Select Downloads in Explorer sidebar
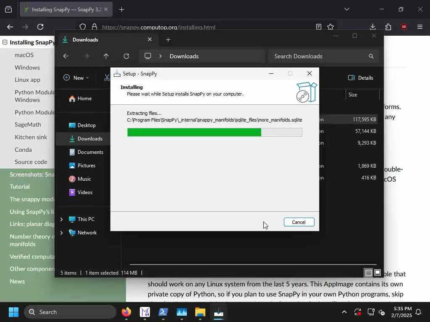Image resolution: width=430 pixels, height=322 pixels. pos(86,139)
